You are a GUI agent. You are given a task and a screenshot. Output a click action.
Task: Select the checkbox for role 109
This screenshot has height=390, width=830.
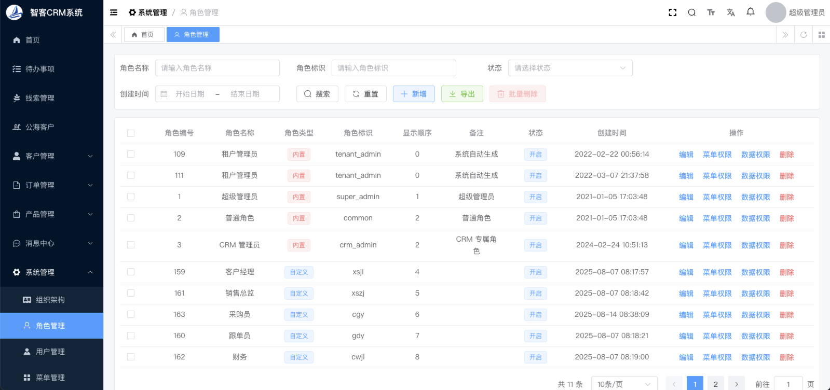tap(131, 154)
